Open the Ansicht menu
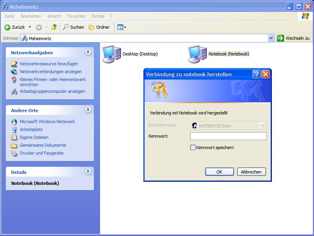 54,16
